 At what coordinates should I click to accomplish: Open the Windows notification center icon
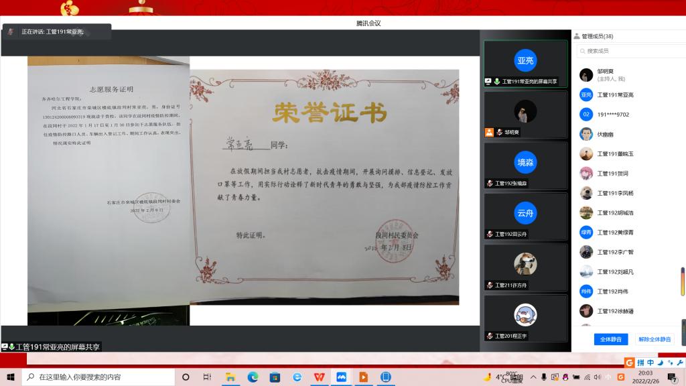[672, 377]
